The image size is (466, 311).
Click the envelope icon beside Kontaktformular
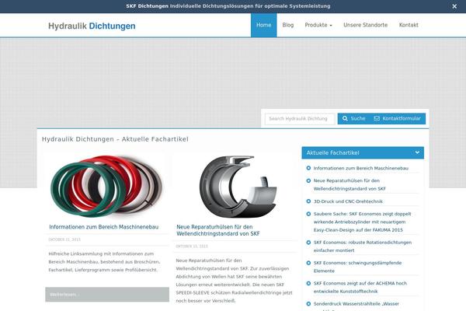click(x=377, y=118)
